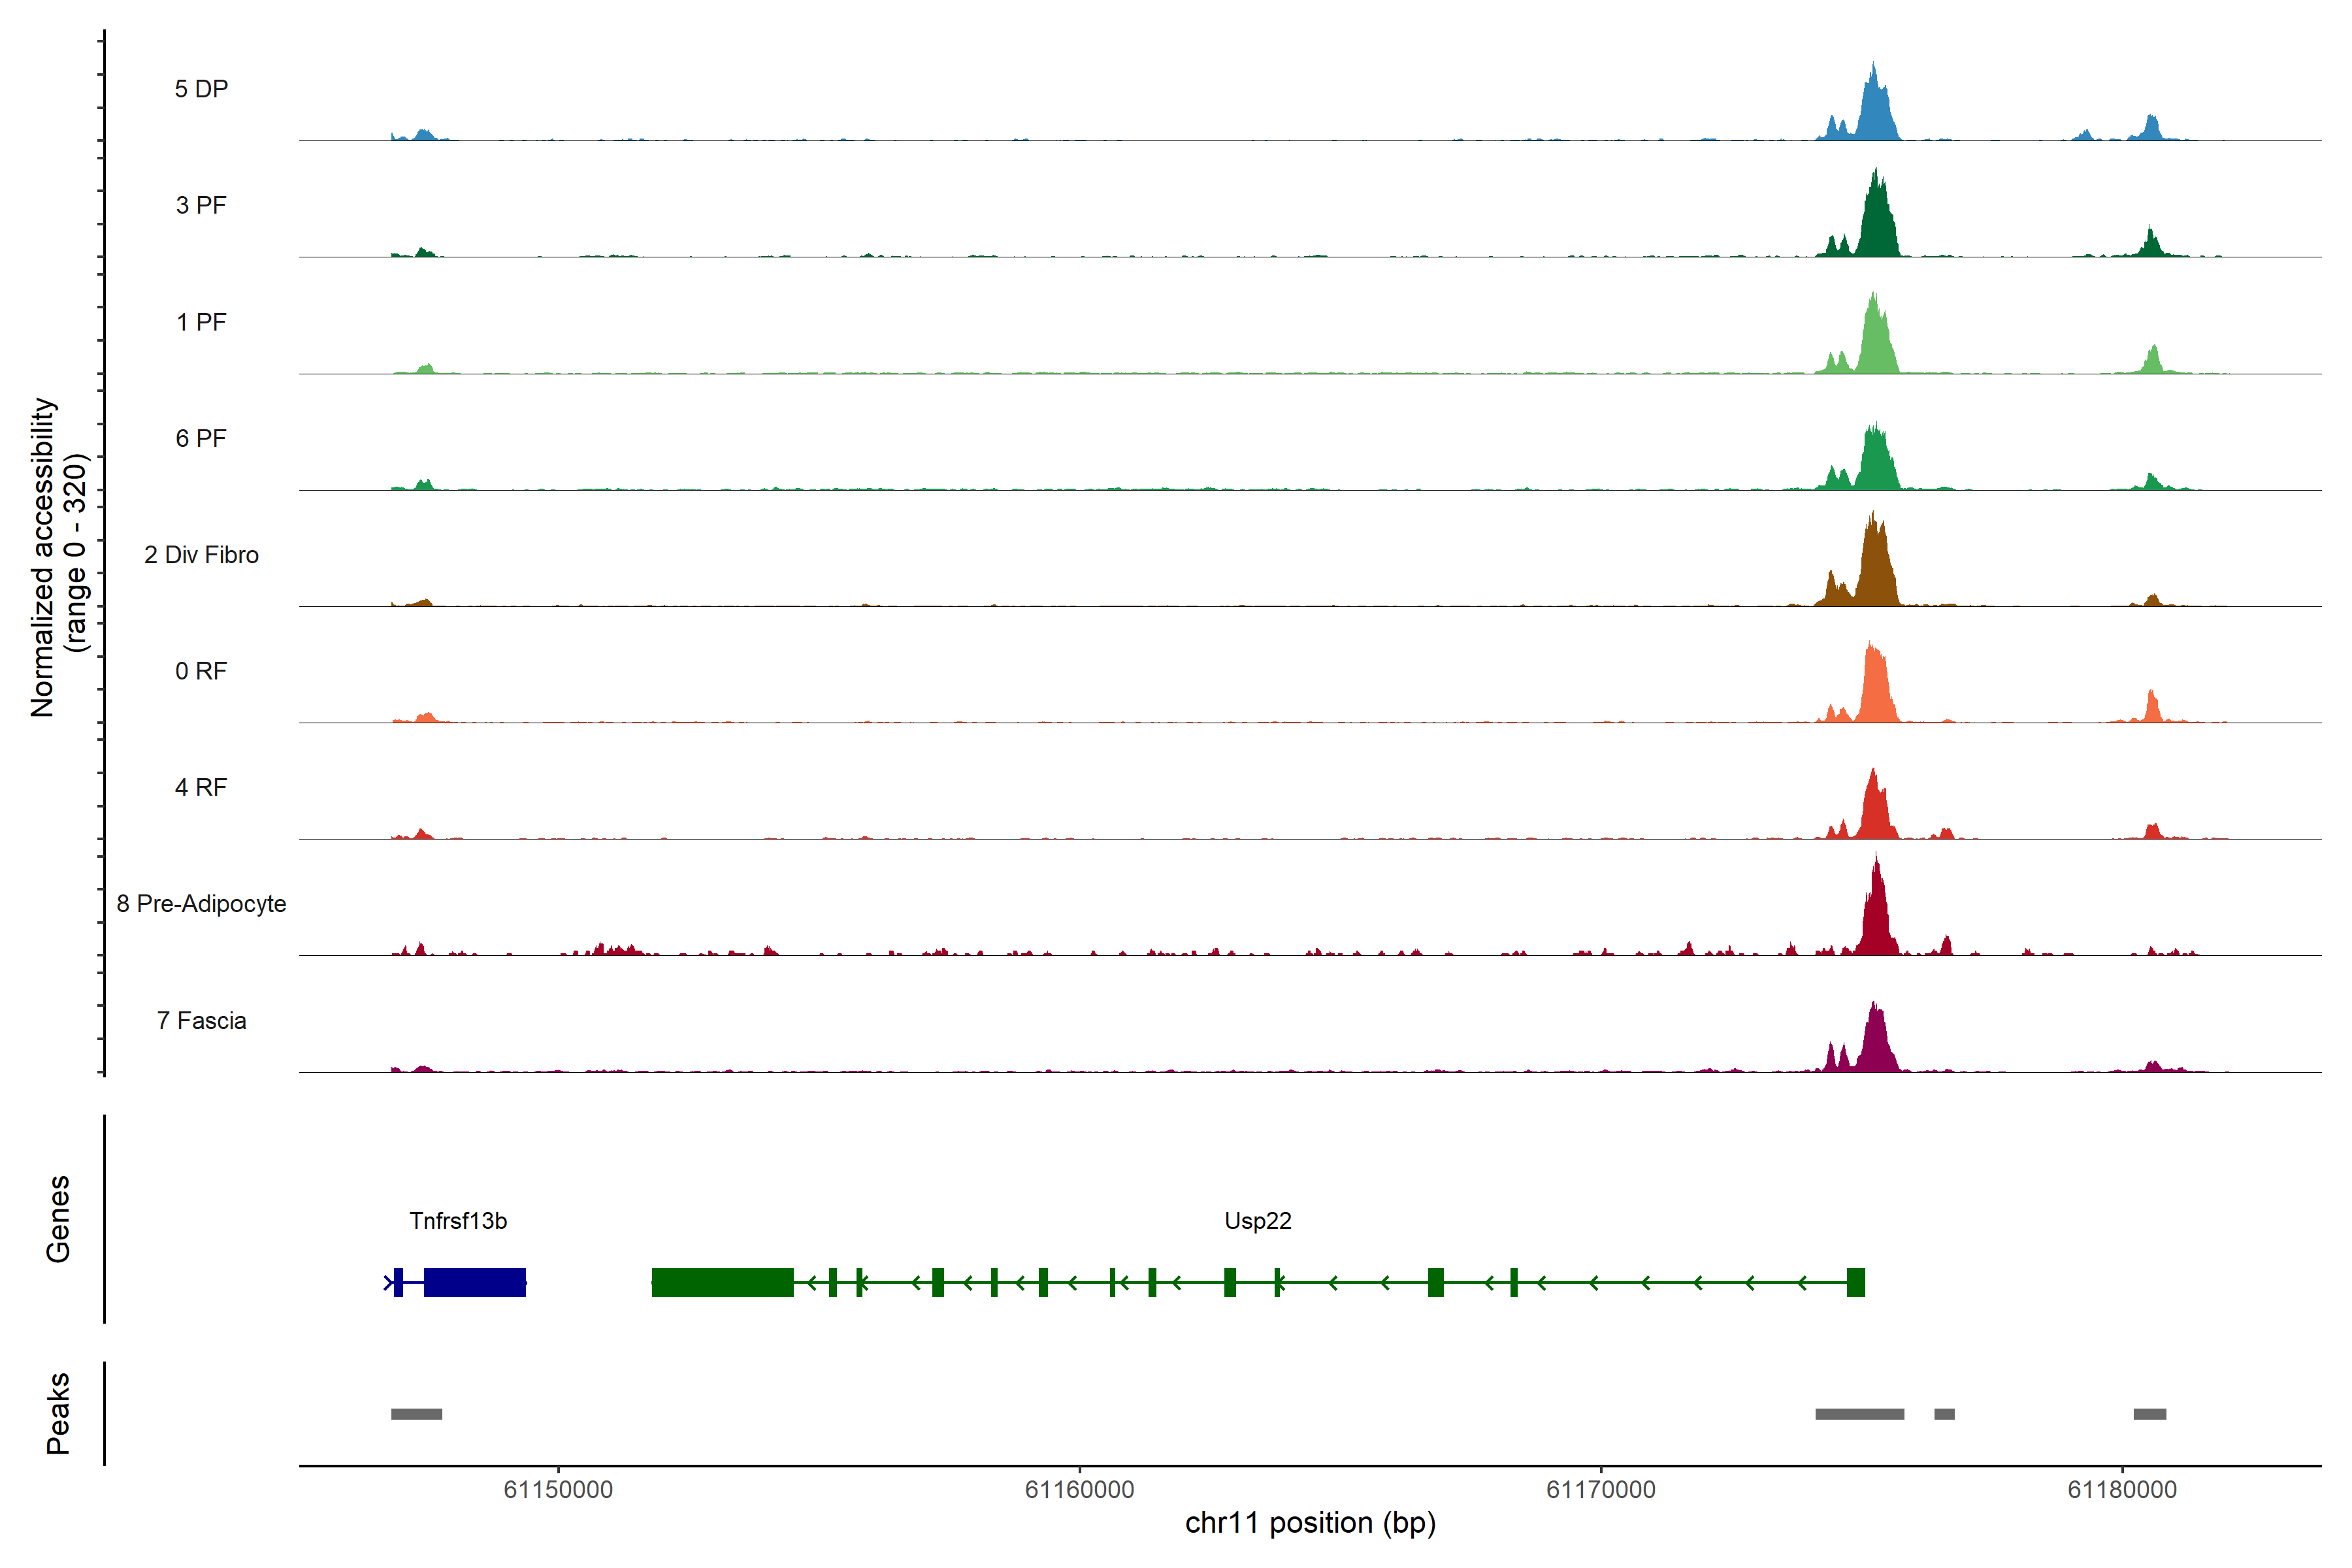
Task: Click the rightmost gray peak bar
Action: (x=2149, y=1414)
